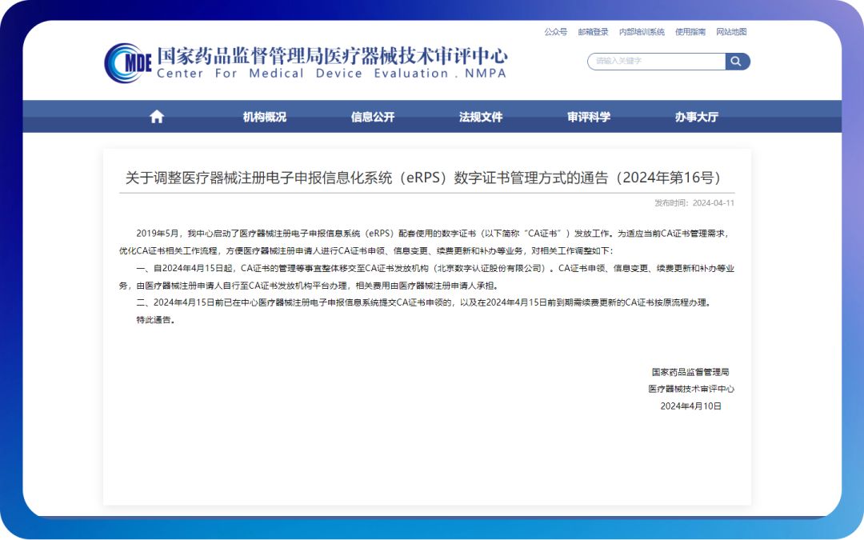Open the 内部培训系统 link

[642, 32]
